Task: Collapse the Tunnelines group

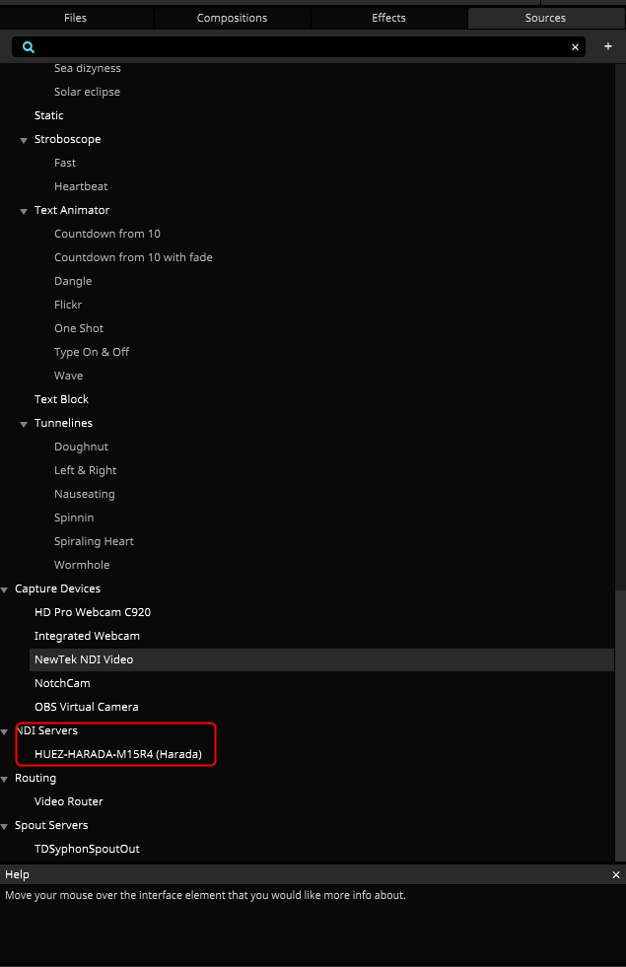Action: (24, 424)
